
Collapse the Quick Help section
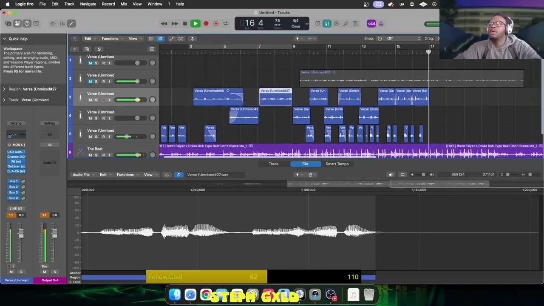coord(4,39)
